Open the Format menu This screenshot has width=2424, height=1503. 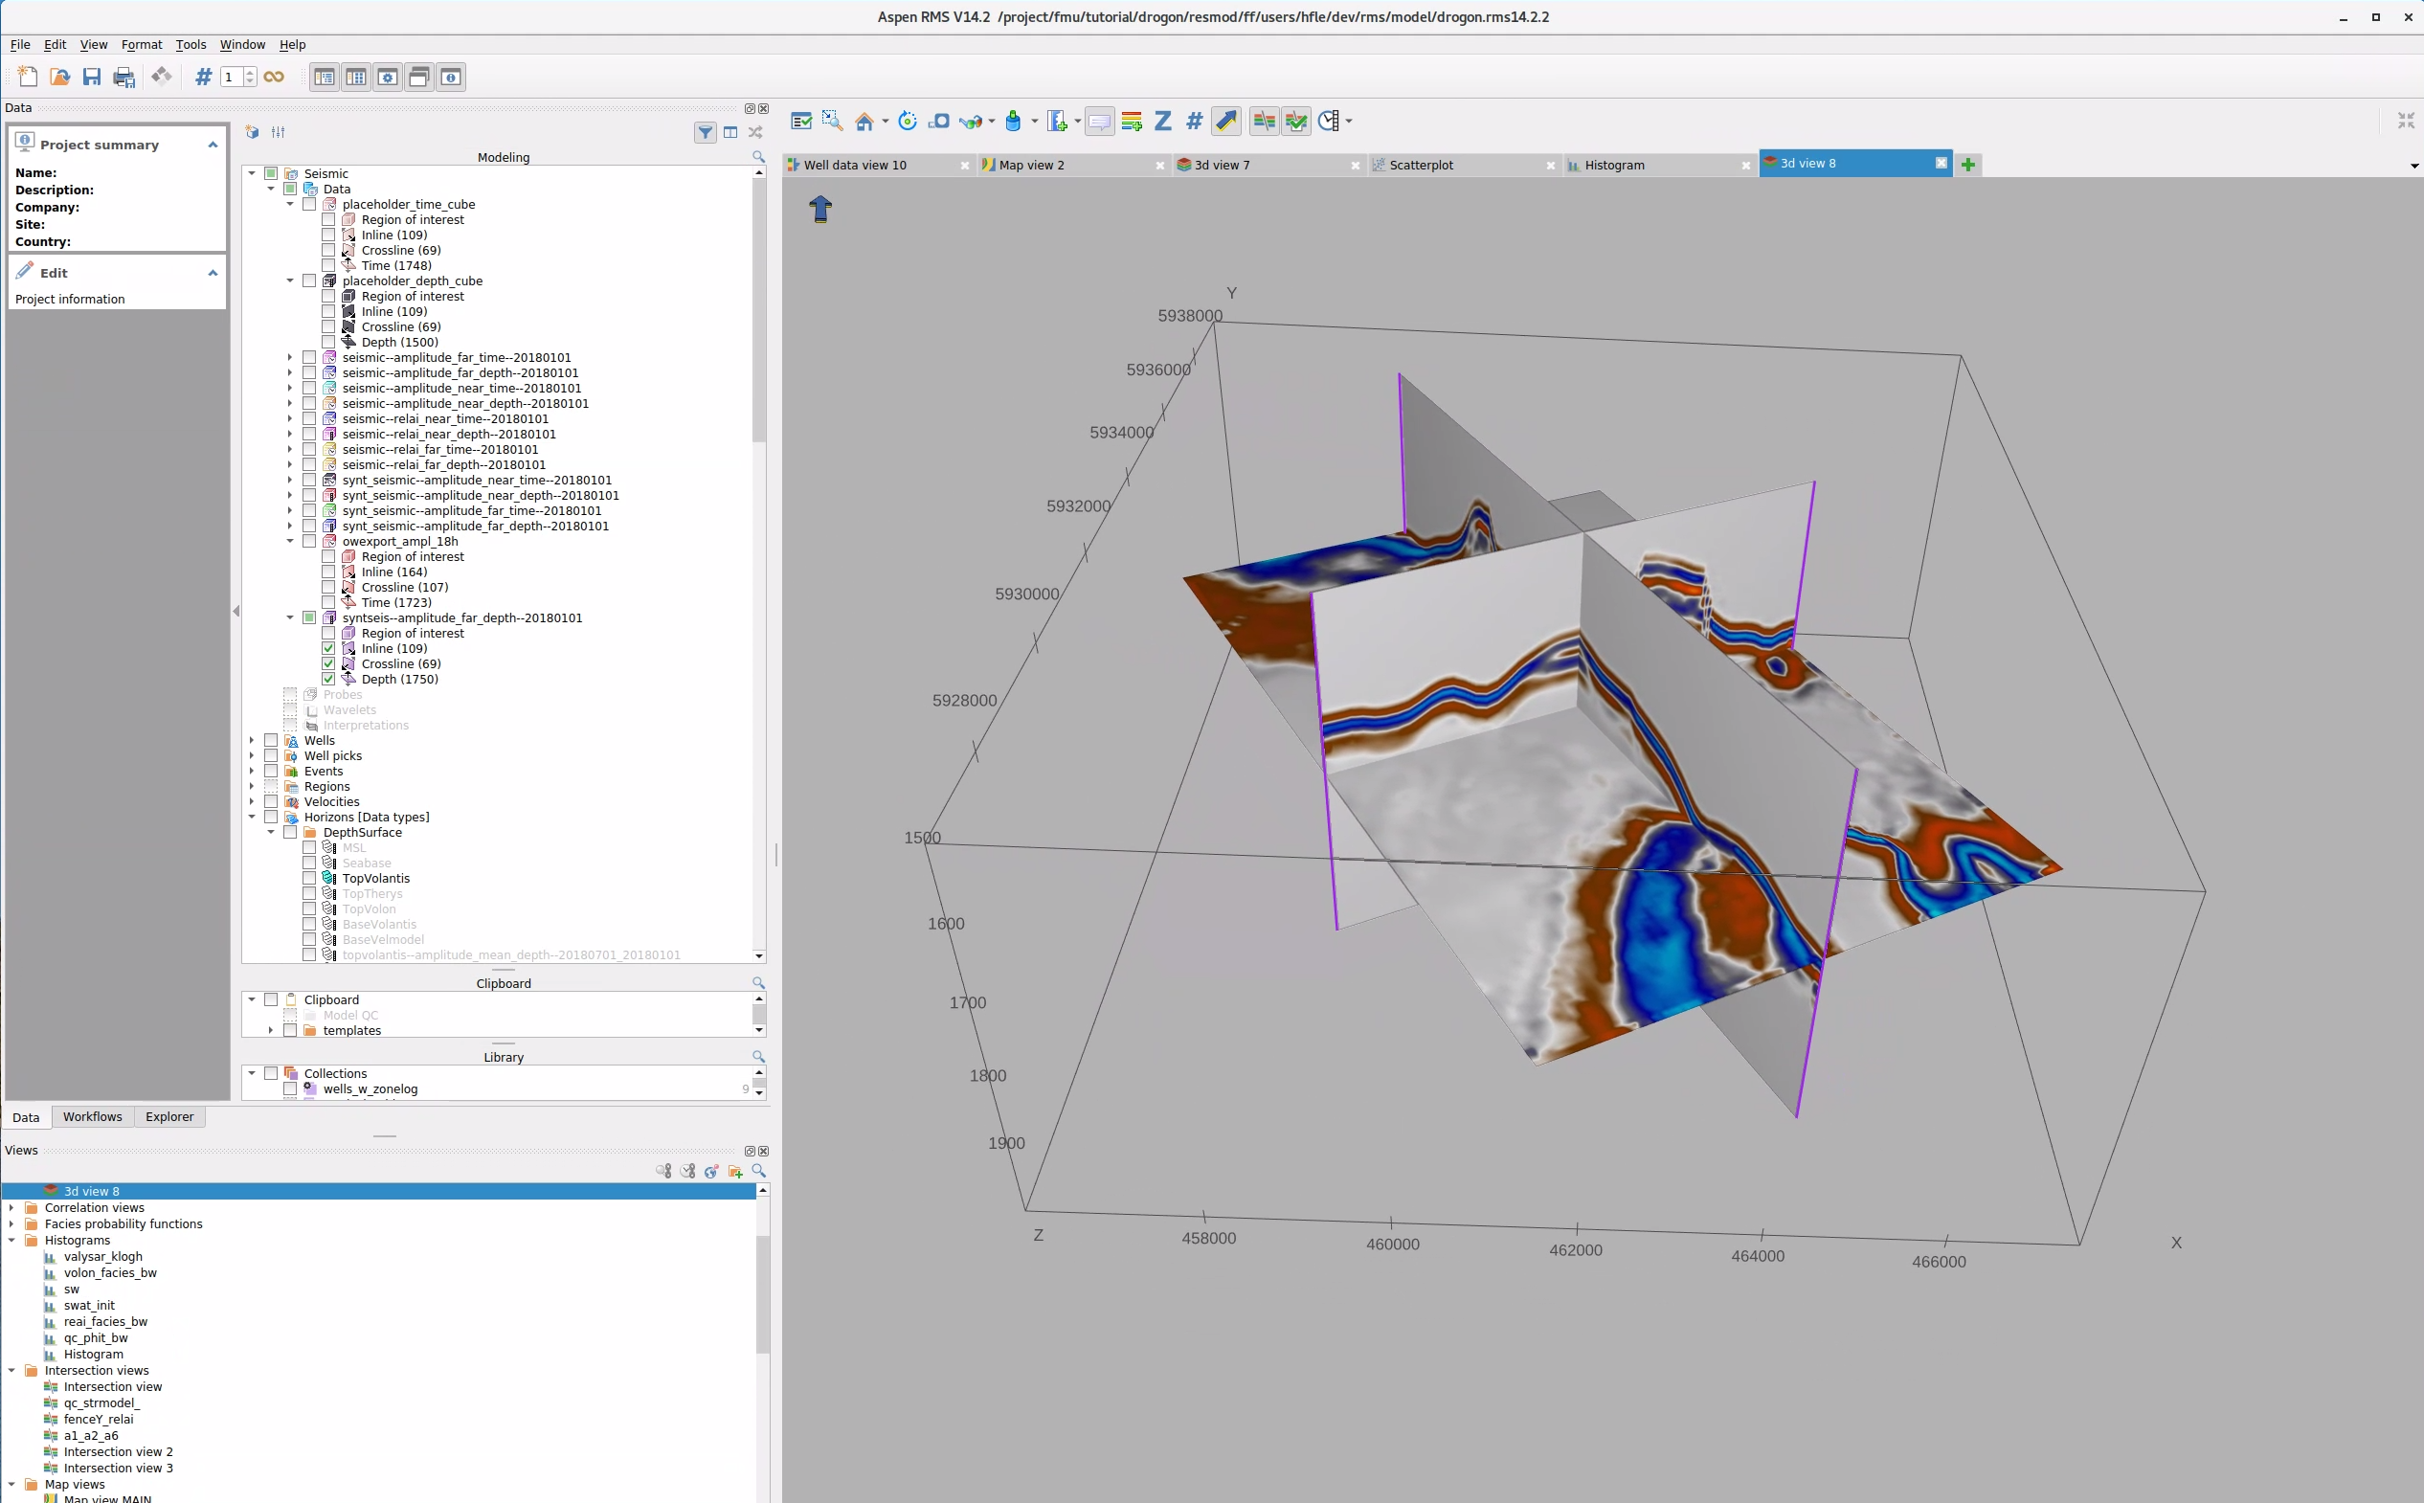[x=141, y=45]
